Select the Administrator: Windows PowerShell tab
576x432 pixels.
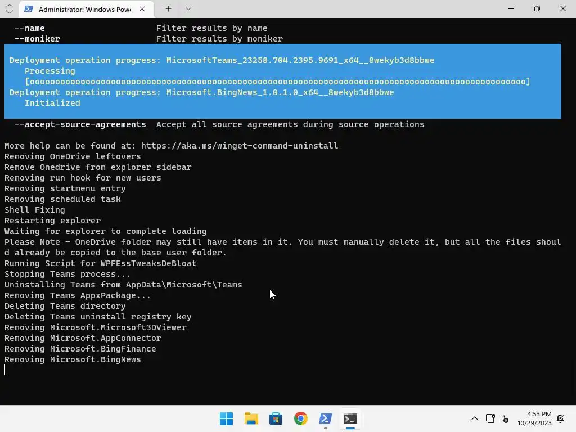pyautogui.click(x=86, y=9)
